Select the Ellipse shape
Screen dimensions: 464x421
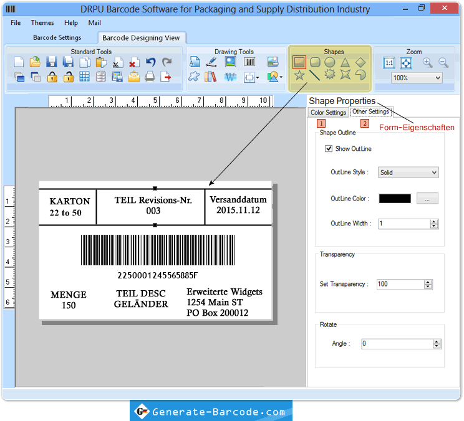330,62
